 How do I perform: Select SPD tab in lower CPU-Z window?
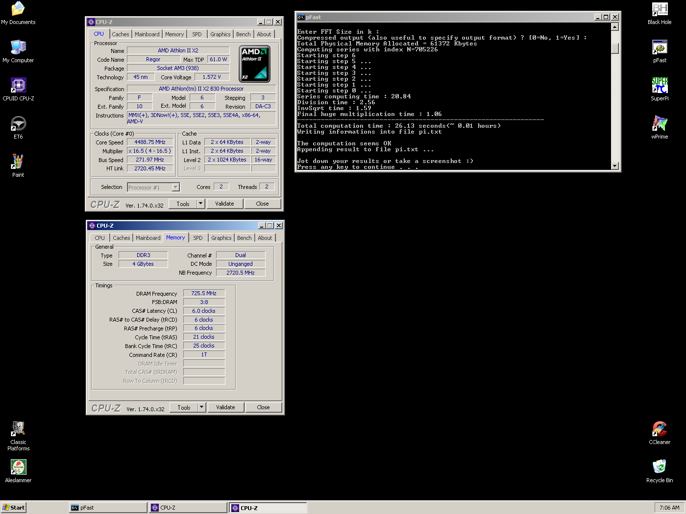point(198,238)
